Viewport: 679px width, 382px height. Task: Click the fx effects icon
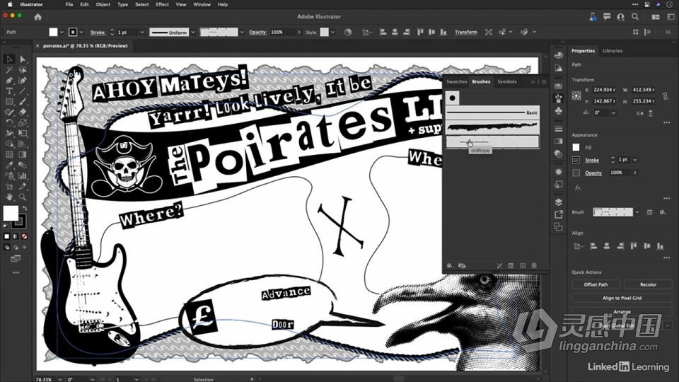[x=578, y=187]
